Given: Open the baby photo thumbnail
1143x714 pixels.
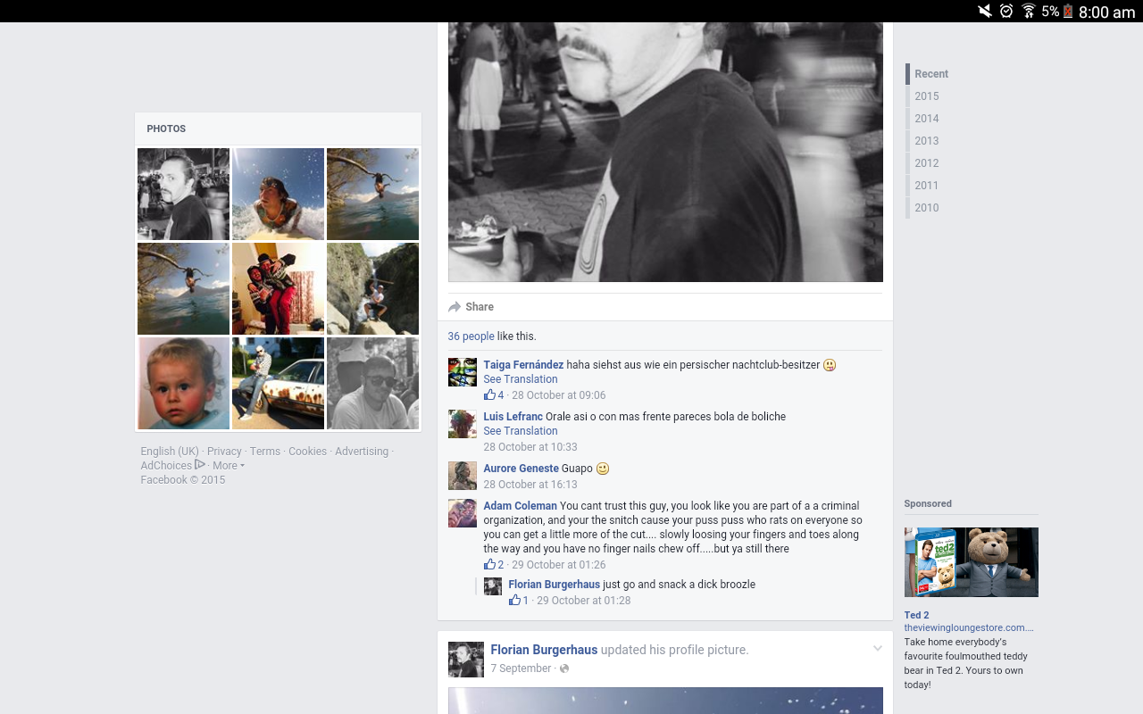Looking at the screenshot, I should [x=183, y=383].
